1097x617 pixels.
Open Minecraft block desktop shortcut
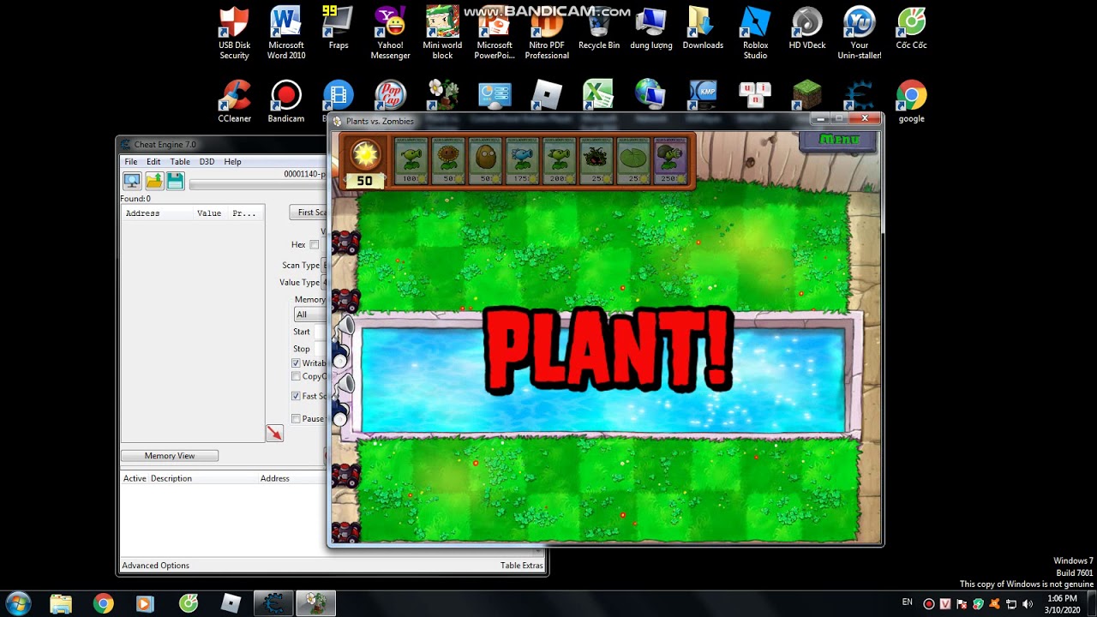pos(807,95)
